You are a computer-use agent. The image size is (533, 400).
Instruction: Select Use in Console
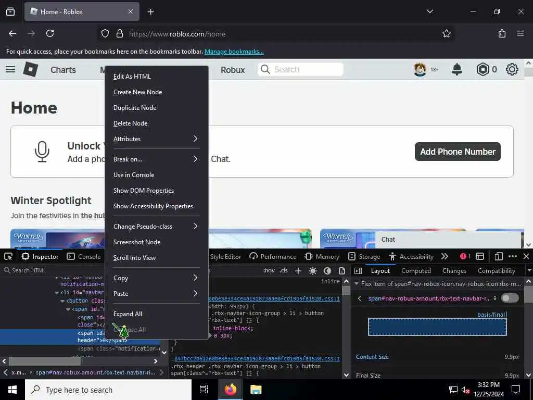[x=156, y=175]
